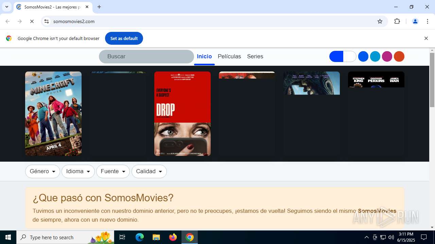Expand the Calidad filter dropdown

149,171
